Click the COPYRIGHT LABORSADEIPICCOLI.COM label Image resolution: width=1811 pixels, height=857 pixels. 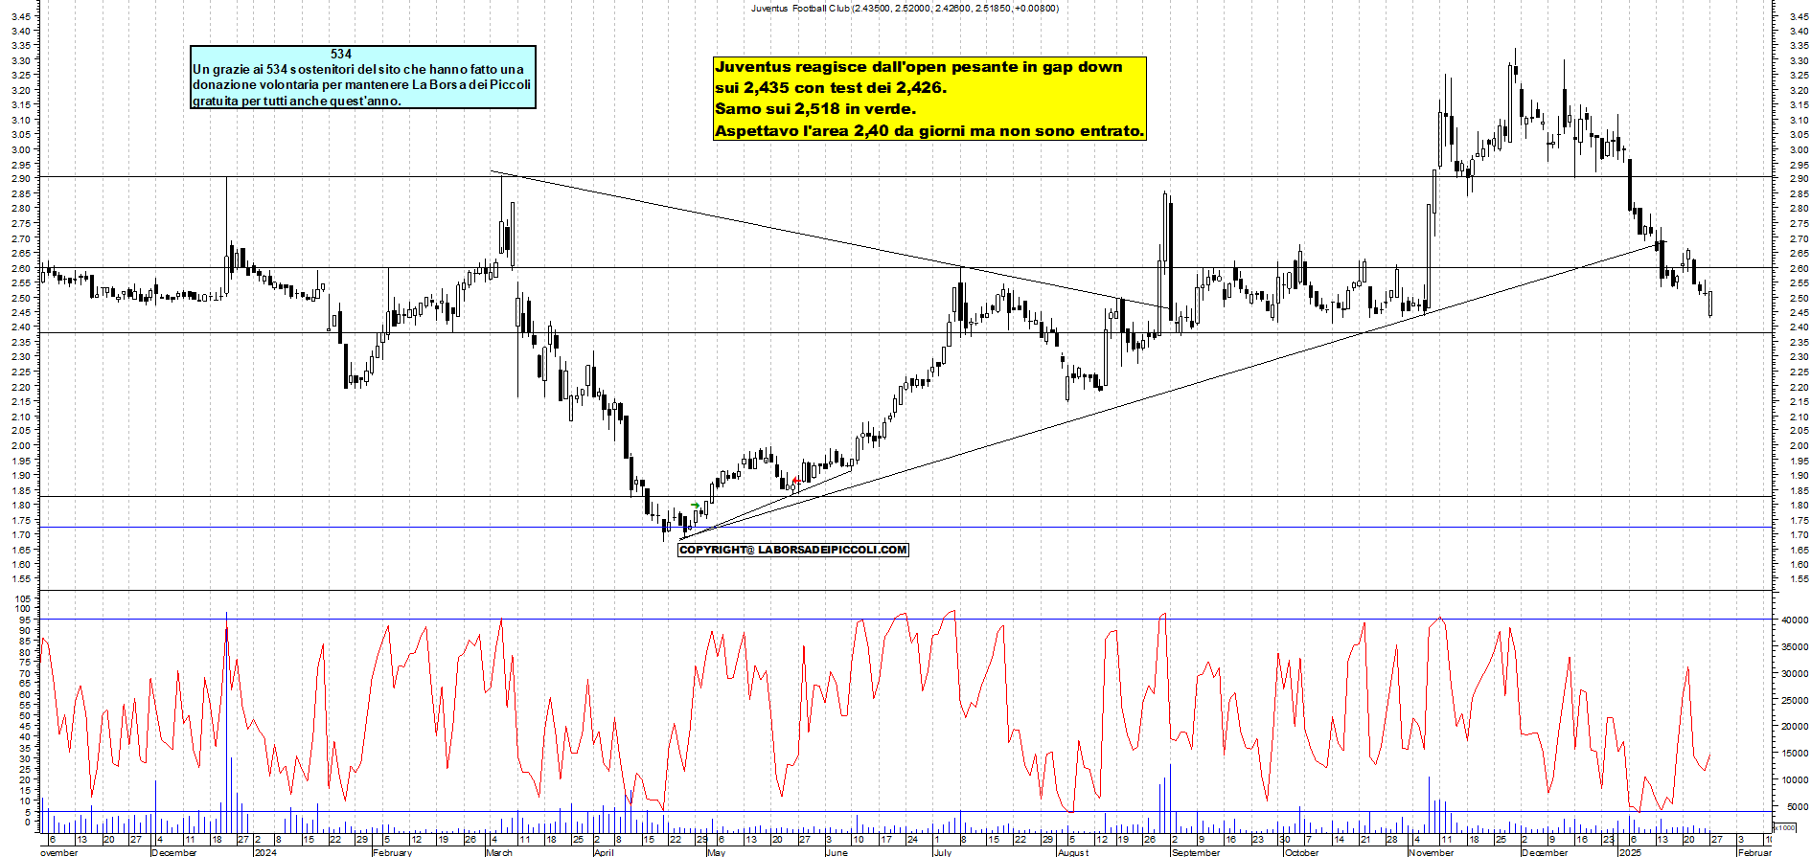792,550
